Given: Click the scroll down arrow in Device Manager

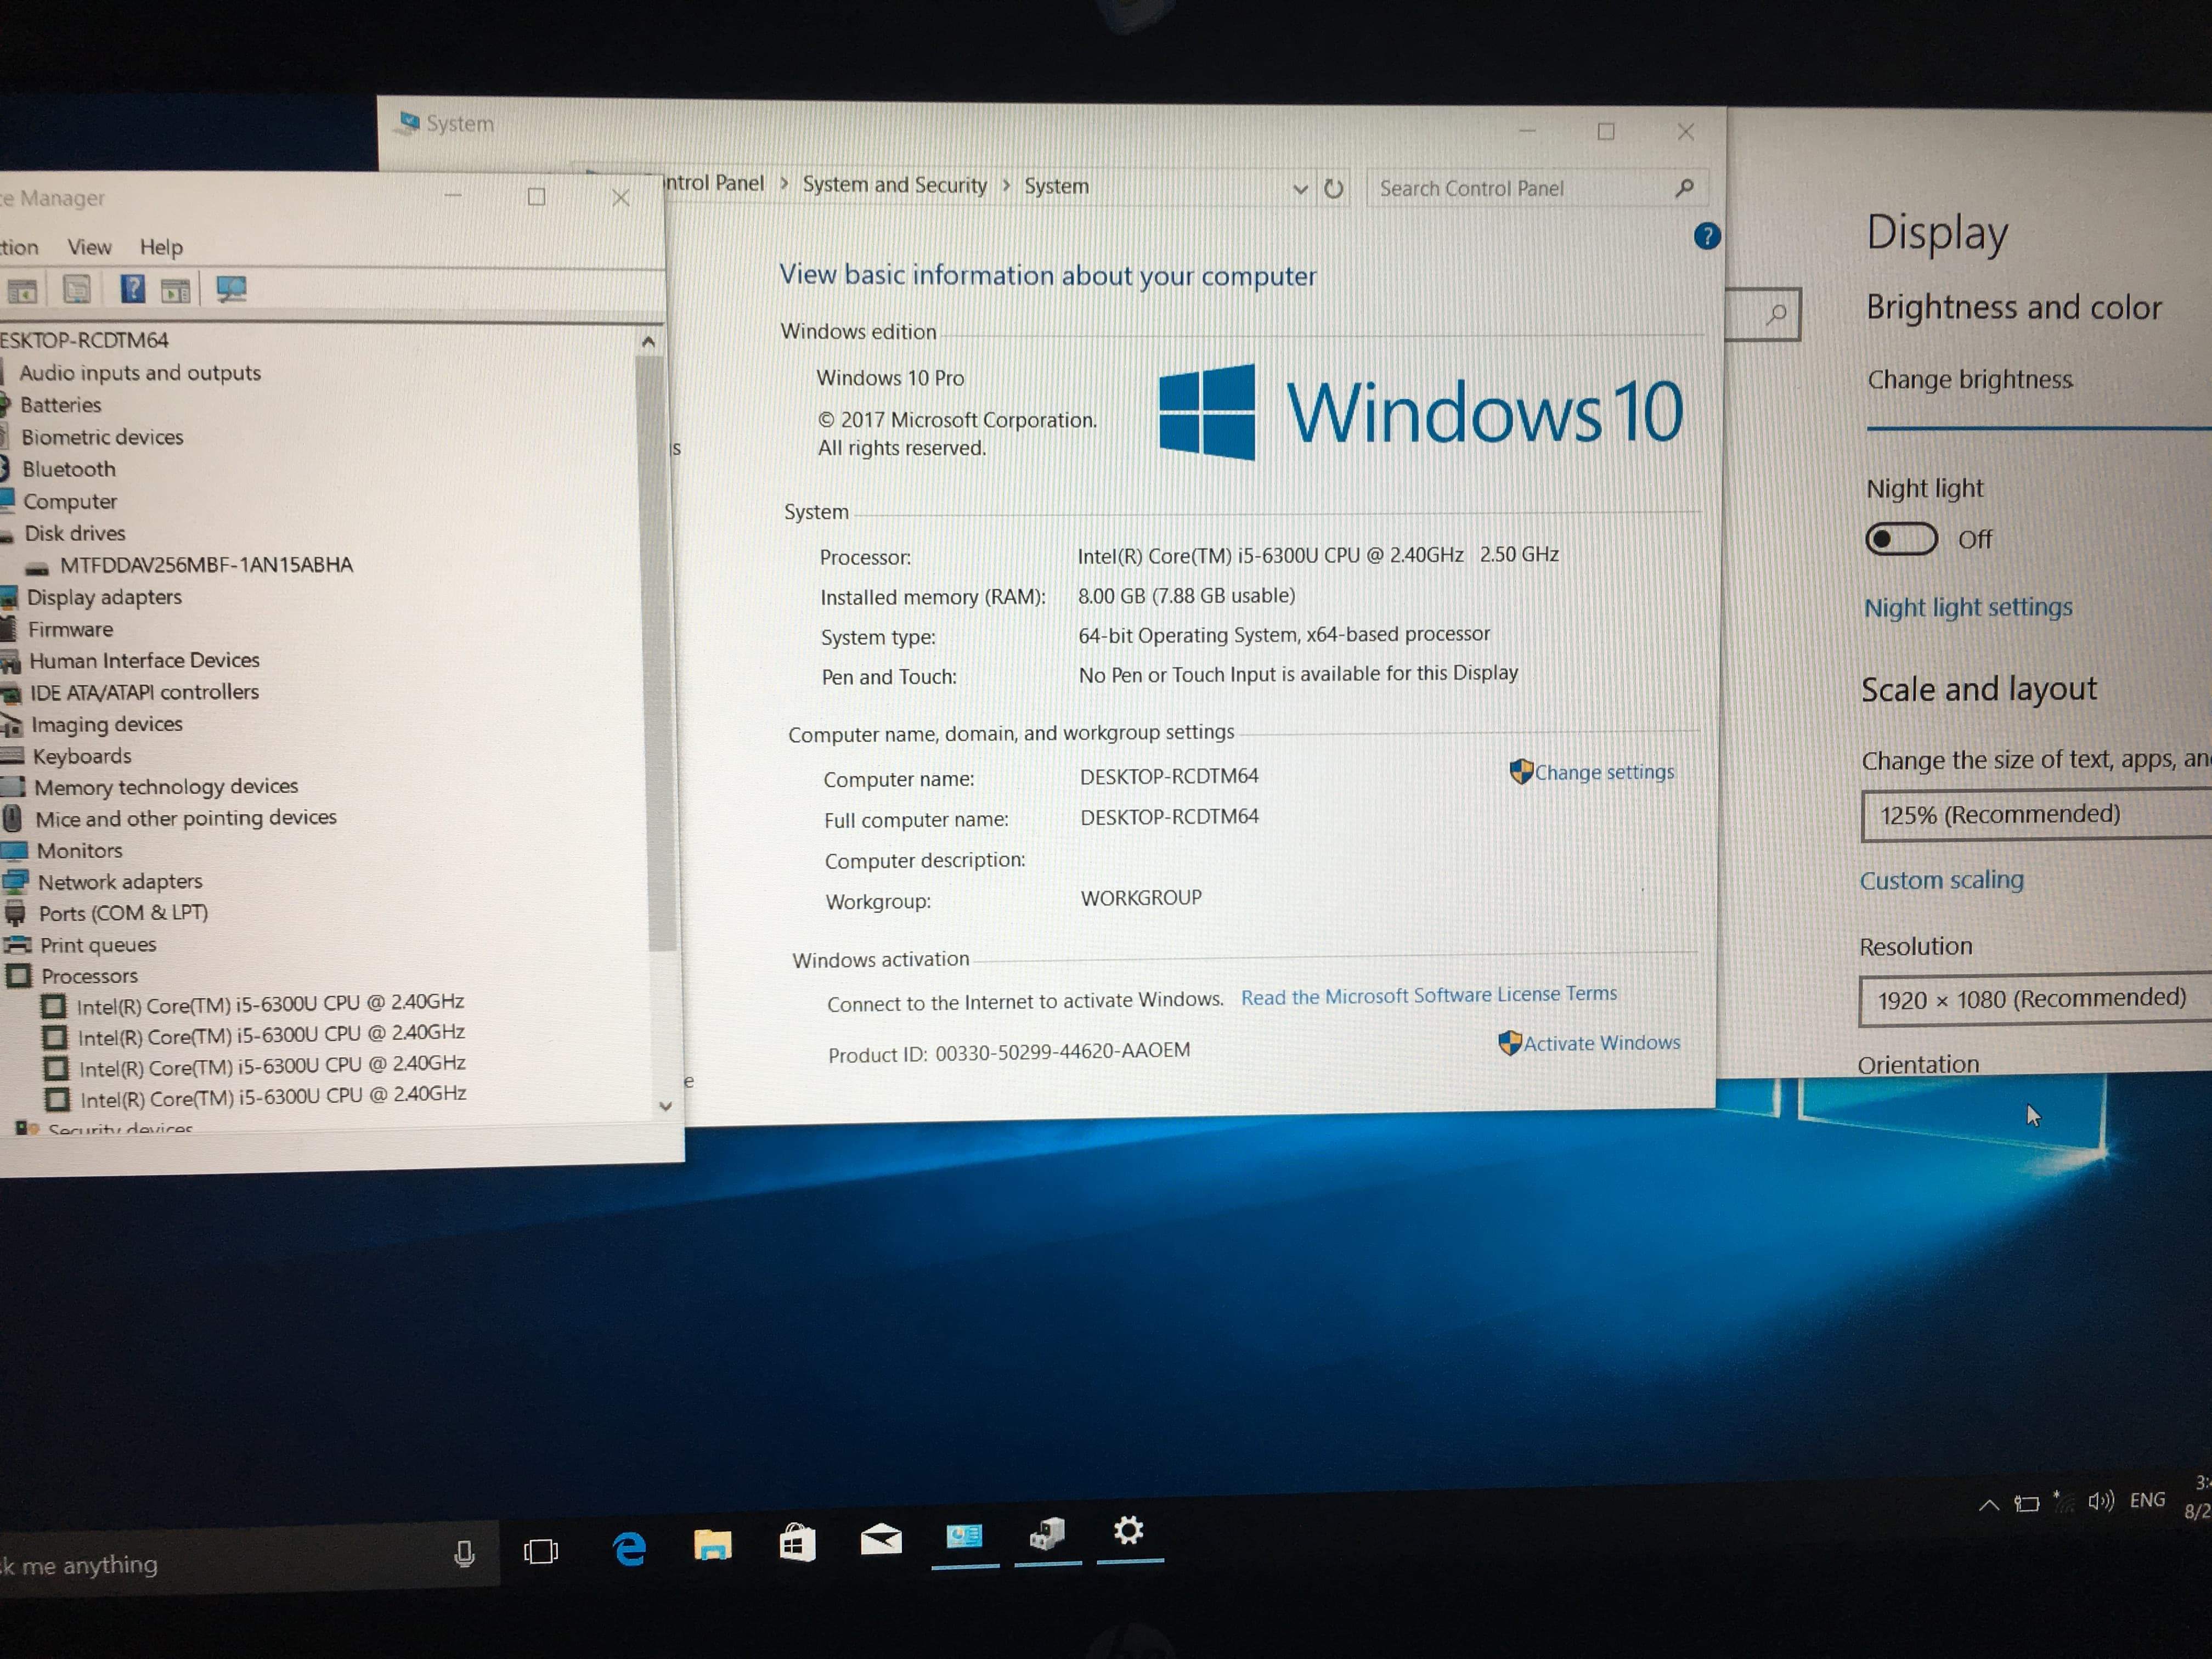Looking at the screenshot, I should [x=665, y=1106].
